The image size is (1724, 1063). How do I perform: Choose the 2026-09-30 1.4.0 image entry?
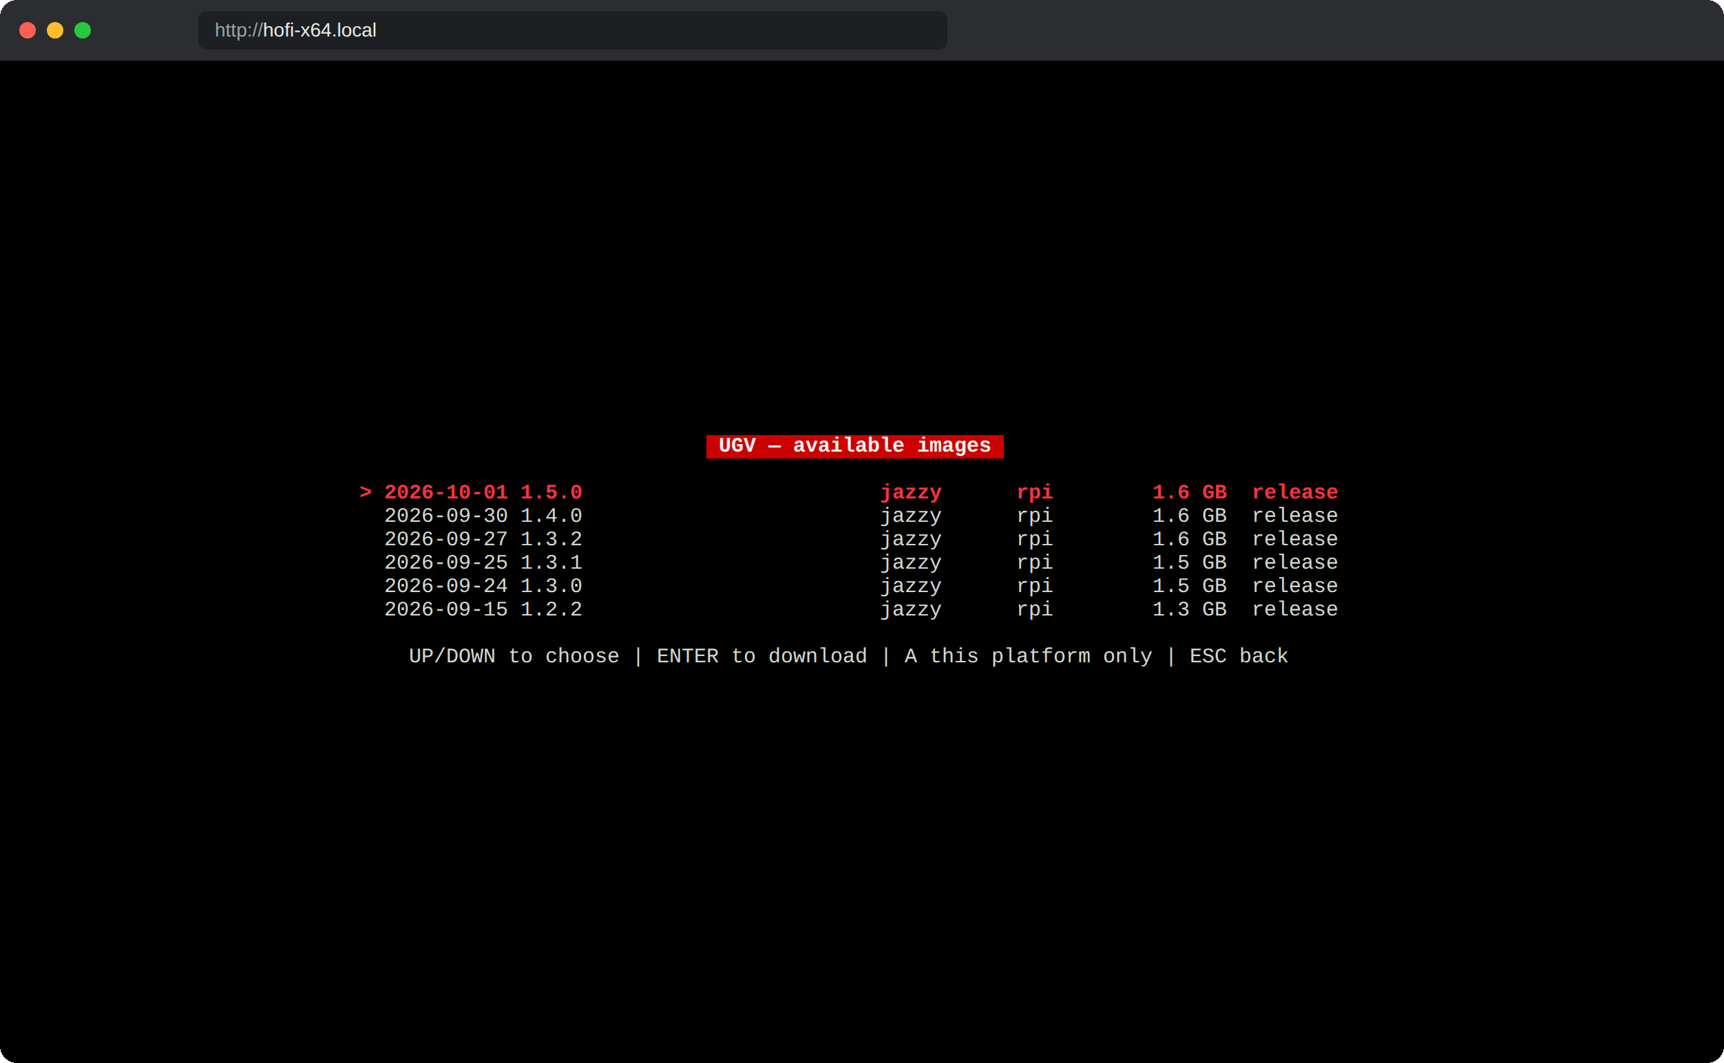click(861, 516)
